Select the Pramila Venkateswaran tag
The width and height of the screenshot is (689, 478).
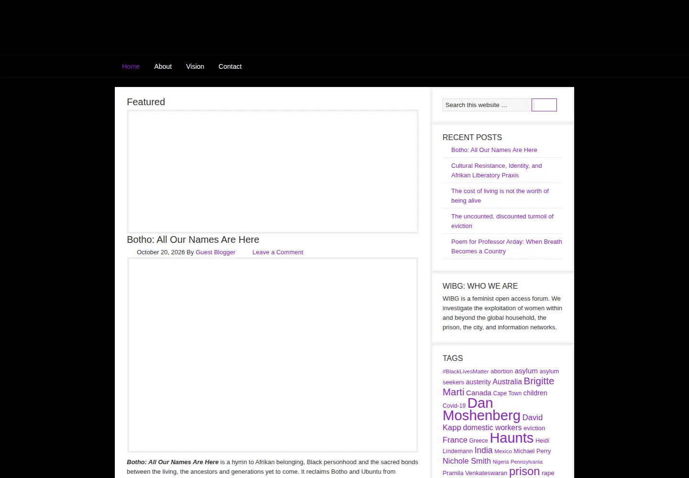tap(475, 473)
